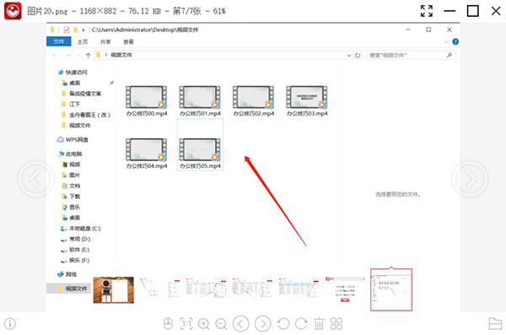Image resolution: width=506 pixels, height=335 pixels.
Task: Select the dialog thumbnail with red button
Action: (x=345, y=289)
